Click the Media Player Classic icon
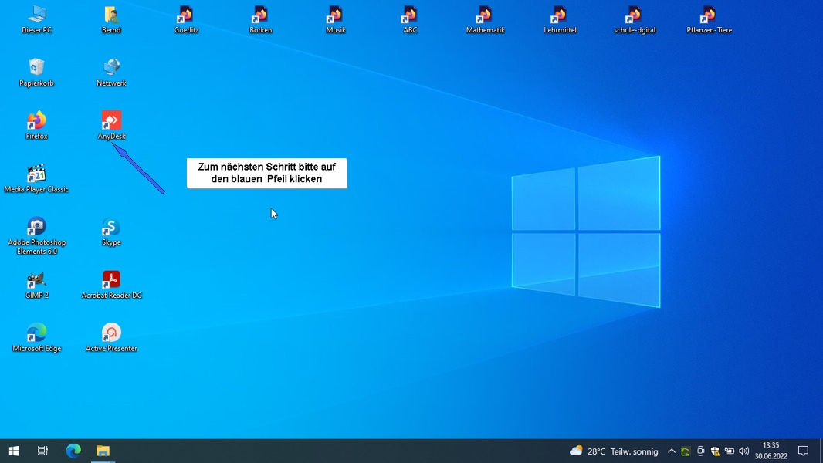 click(x=36, y=174)
